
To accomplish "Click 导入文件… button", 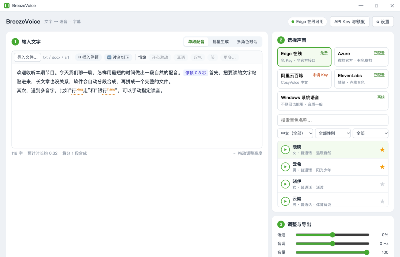I will (x=27, y=57).
